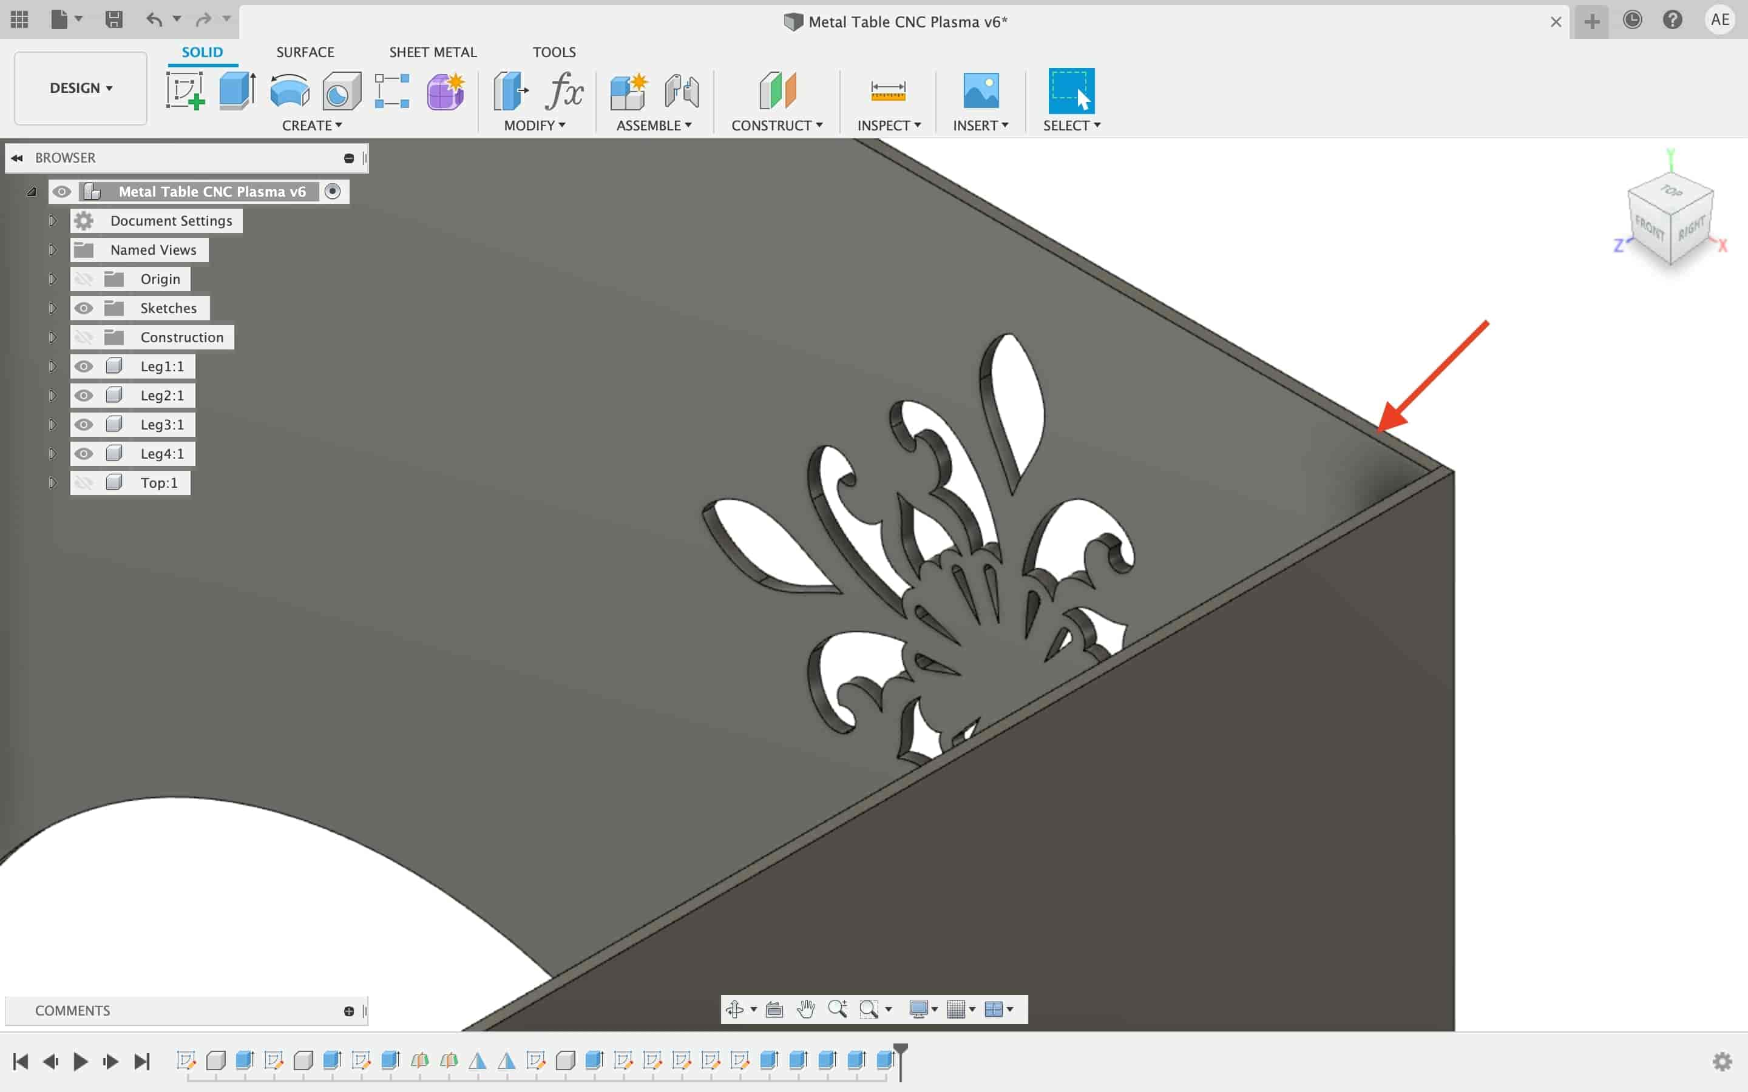Select the Orbit navigation tool
1748x1092 pixels.
[734, 1009]
